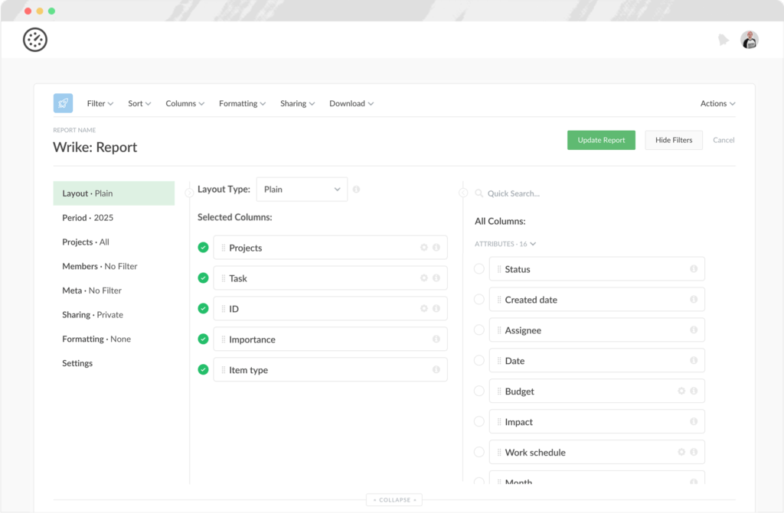The height and width of the screenshot is (513, 784).
Task: Click the magnifier icon in Quick Search
Action: 479,193
